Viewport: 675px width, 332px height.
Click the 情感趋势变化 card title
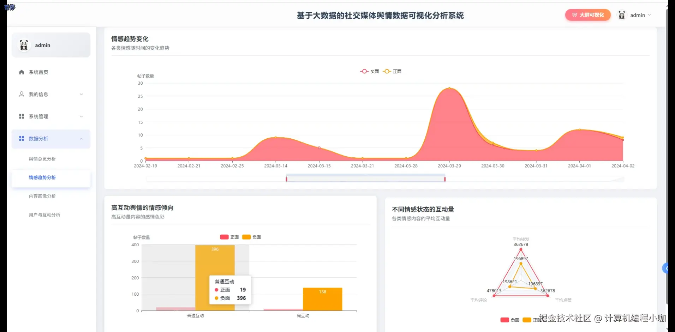130,39
